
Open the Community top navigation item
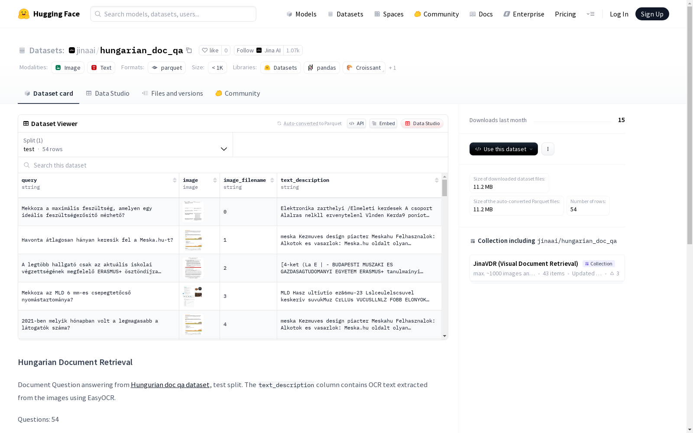pyautogui.click(x=436, y=14)
